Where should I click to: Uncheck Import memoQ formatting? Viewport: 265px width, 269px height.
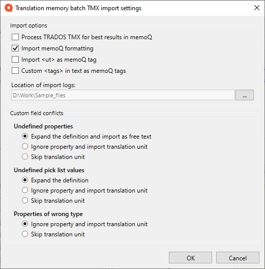(15, 48)
